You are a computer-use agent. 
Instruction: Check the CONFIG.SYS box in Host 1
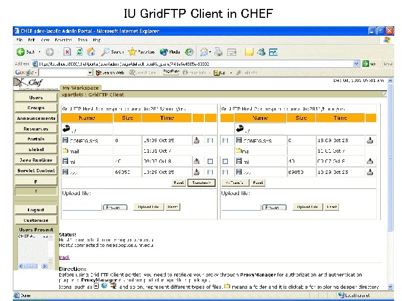210,140
